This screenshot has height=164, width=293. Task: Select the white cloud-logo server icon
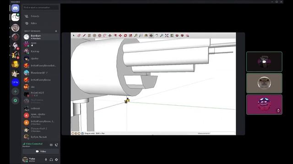15,17
